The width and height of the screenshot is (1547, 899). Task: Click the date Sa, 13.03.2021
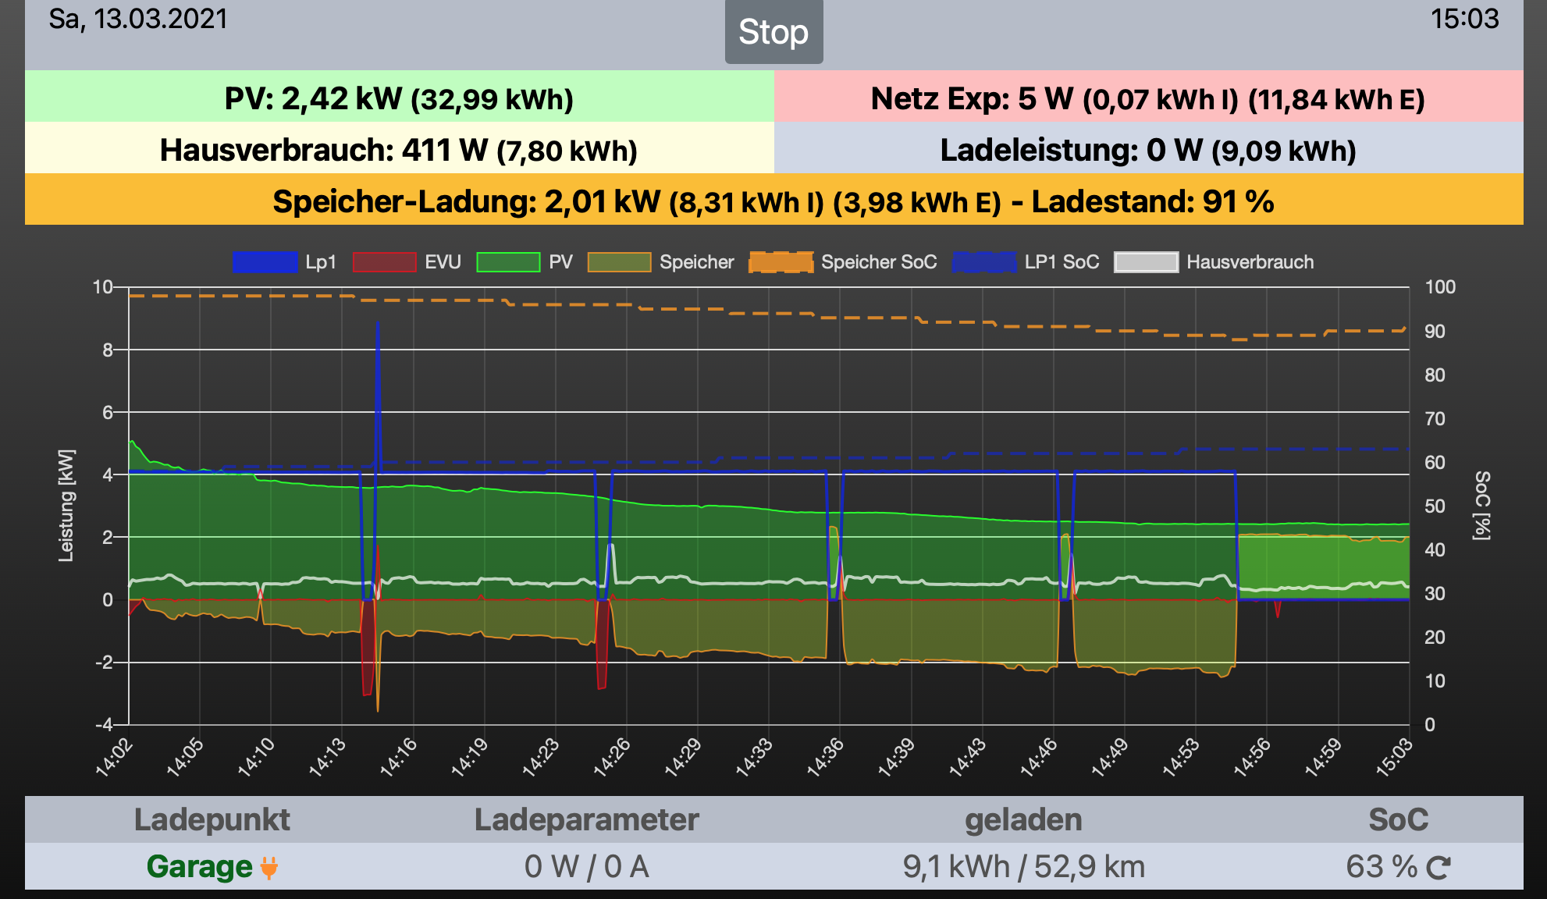138,19
